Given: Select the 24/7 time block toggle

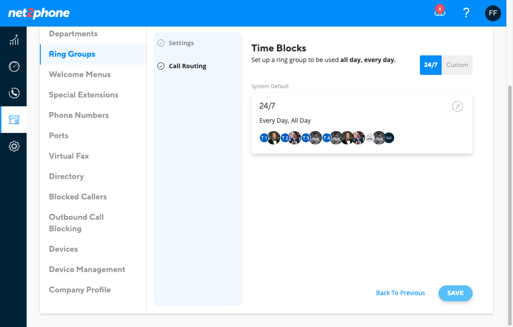Looking at the screenshot, I should (x=431, y=65).
